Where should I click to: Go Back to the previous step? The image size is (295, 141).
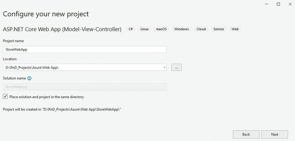tap(246, 134)
